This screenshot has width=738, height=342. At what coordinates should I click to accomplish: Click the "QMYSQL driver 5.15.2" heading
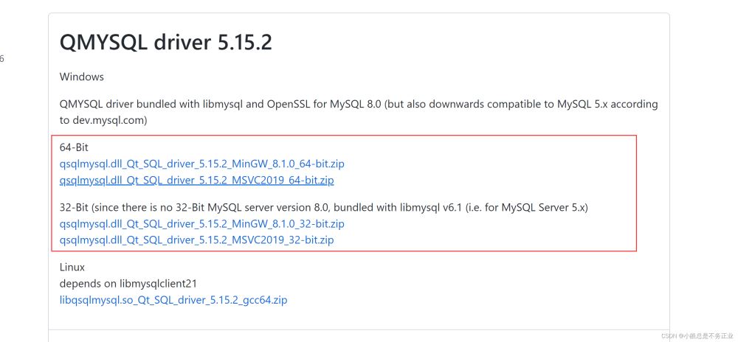166,43
